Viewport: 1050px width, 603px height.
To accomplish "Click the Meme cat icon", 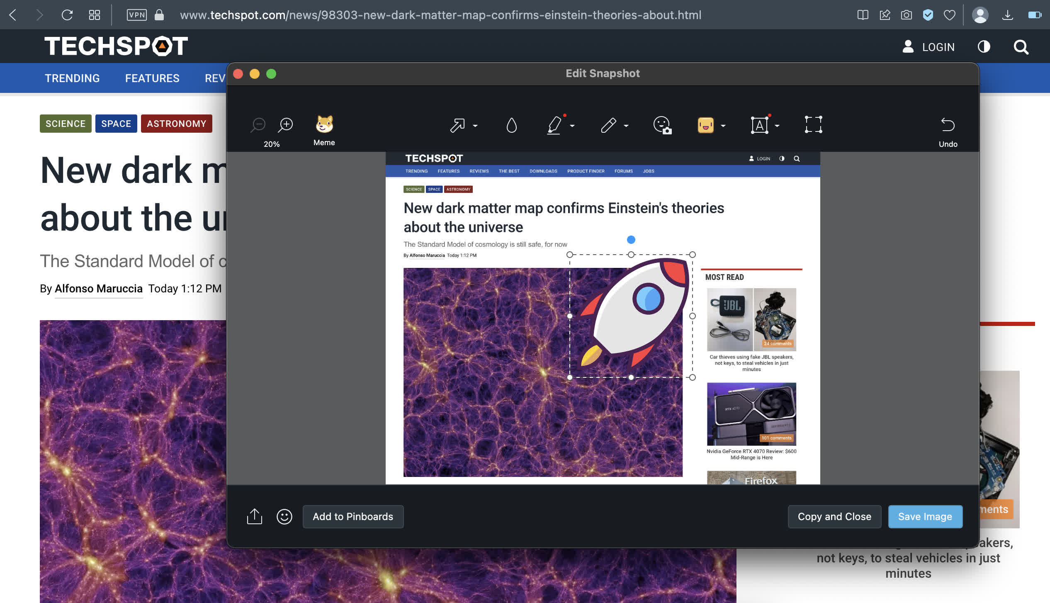I will click(x=324, y=124).
